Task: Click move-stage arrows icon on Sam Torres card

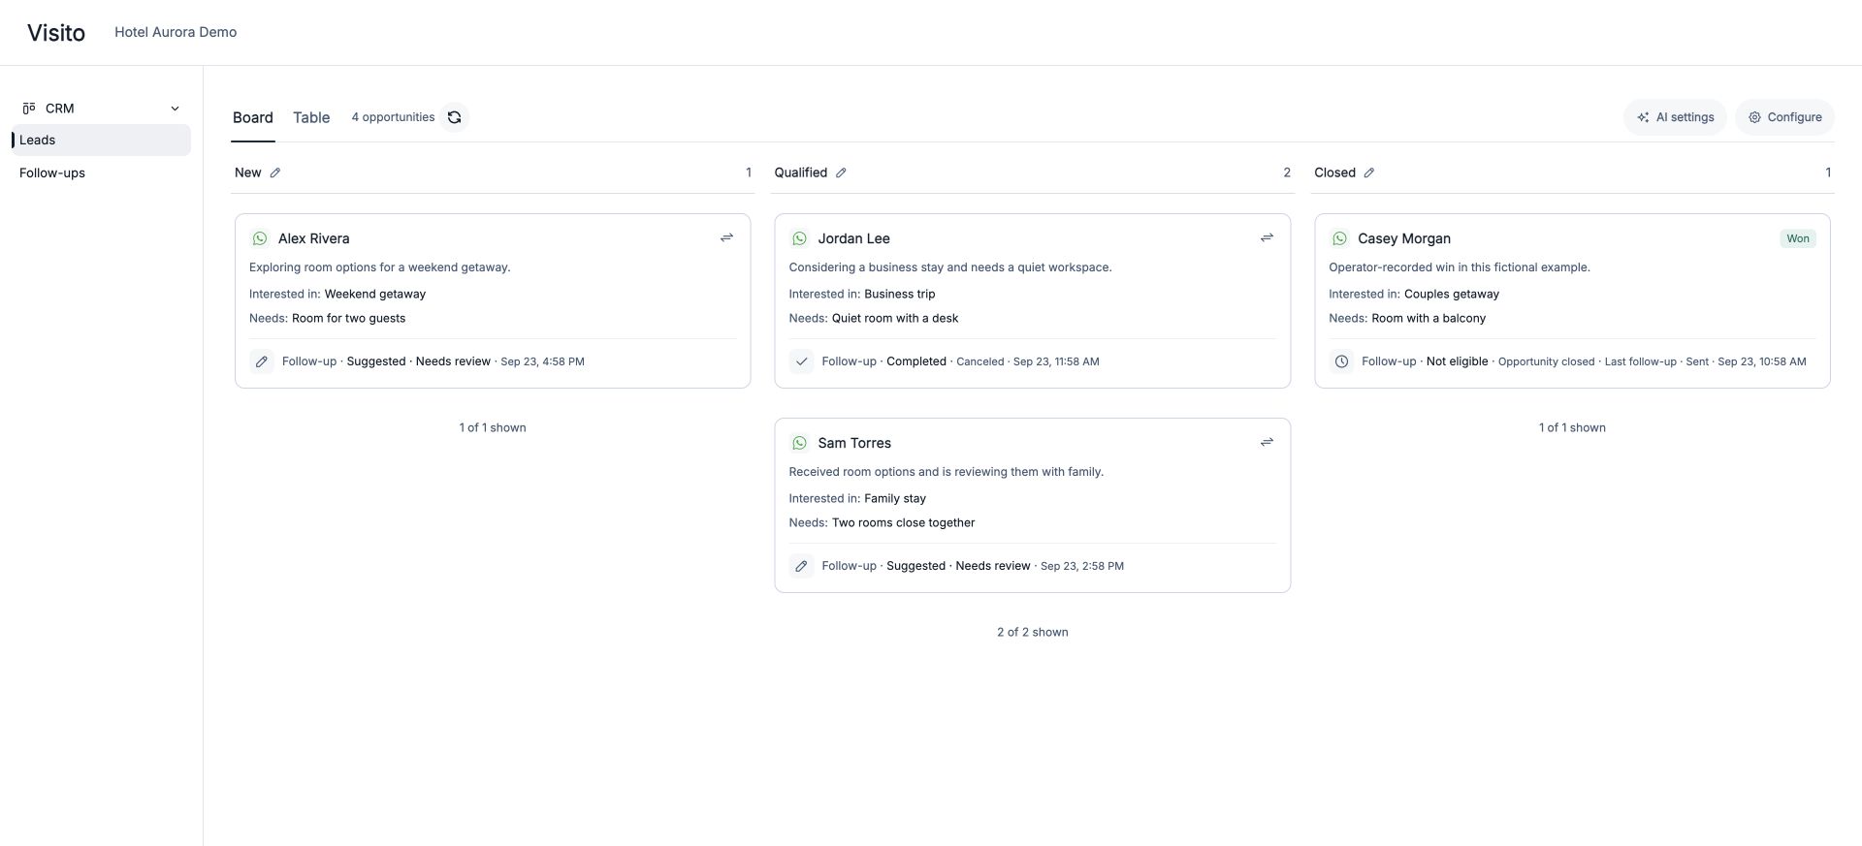Action: pyautogui.click(x=1267, y=442)
